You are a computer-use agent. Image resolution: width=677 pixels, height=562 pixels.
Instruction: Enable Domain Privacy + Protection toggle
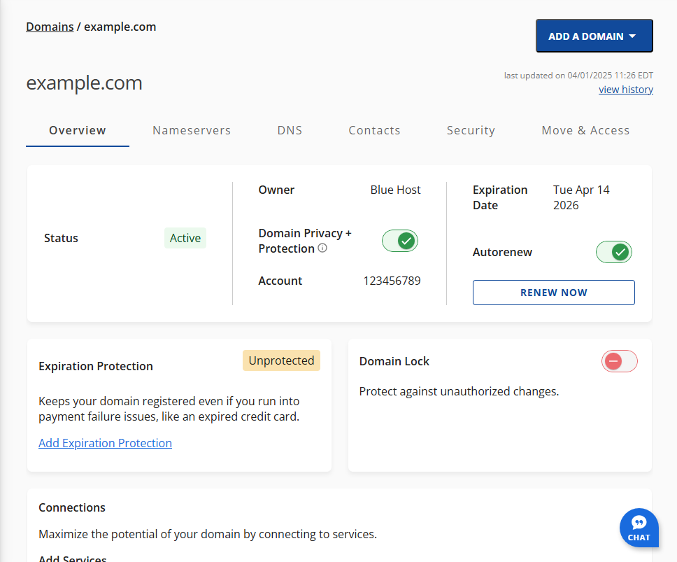pos(399,241)
